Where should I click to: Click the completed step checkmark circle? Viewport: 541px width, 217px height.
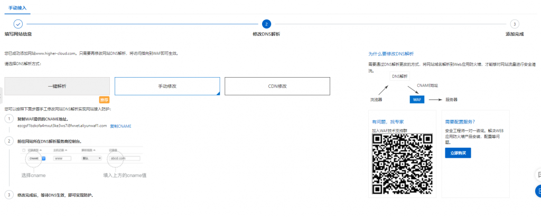coord(18,24)
